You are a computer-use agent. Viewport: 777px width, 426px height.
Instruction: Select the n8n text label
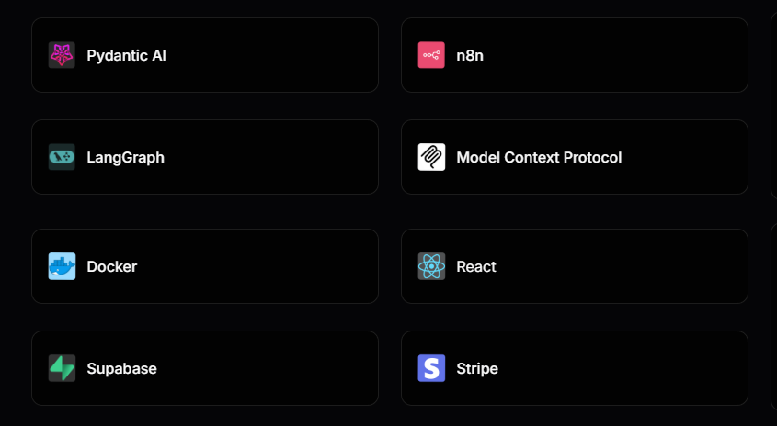click(x=470, y=55)
